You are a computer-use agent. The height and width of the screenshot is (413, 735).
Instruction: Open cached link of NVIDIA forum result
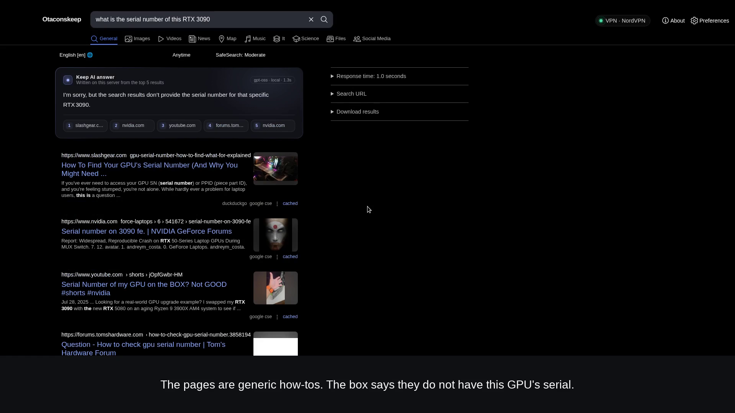[x=290, y=257]
